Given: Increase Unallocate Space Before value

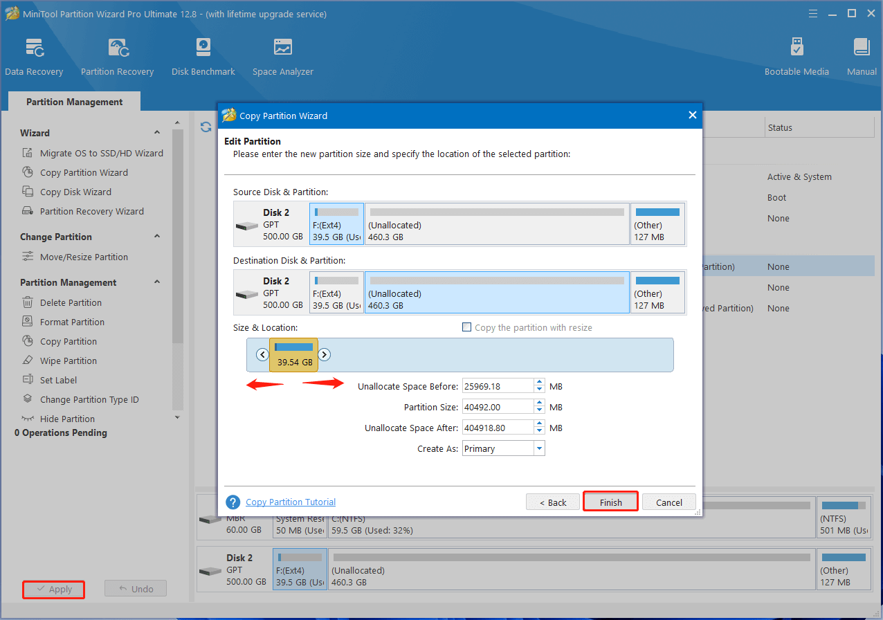Looking at the screenshot, I should (540, 383).
